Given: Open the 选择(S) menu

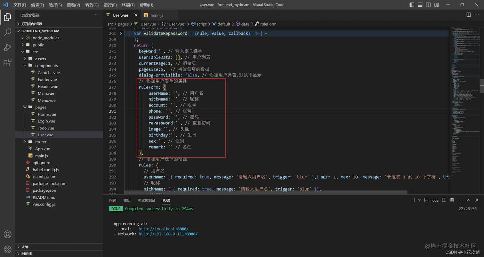Looking at the screenshot, I should (55, 5).
